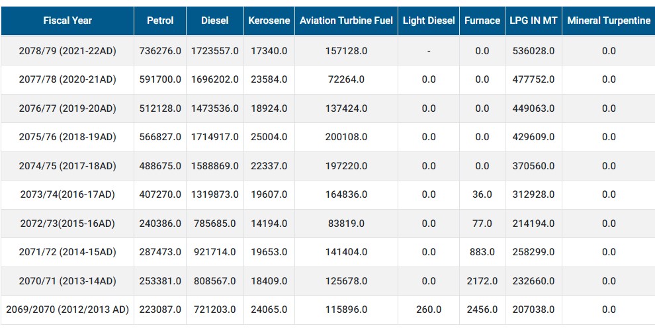Click Furnace value 36.0
The width and height of the screenshot is (655, 332).
(x=482, y=194)
